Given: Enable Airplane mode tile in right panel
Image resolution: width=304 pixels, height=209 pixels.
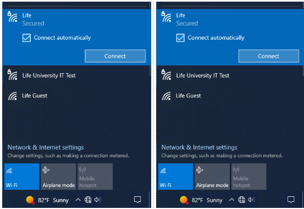Looking at the screenshot, I should [x=212, y=177].
